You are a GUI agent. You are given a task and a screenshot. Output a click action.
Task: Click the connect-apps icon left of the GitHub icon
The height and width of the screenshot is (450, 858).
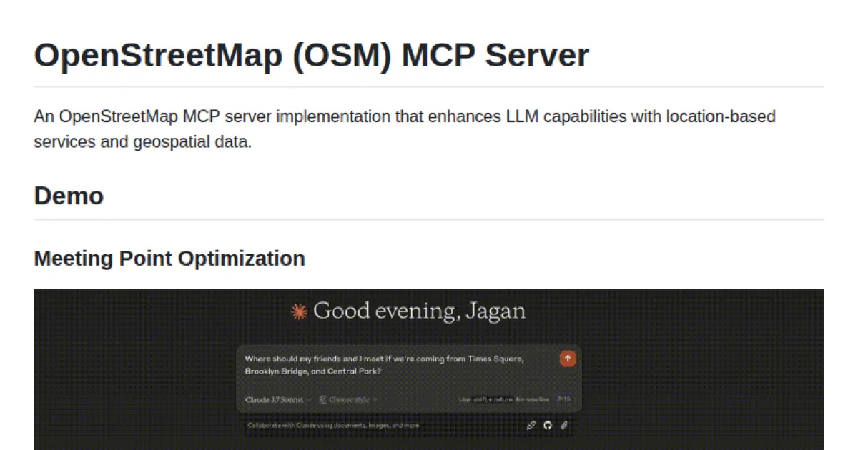coord(531,426)
